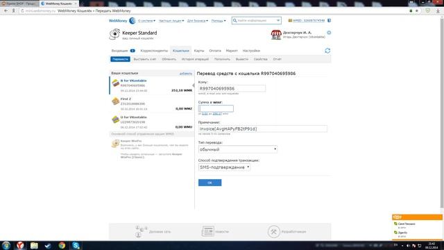The width and height of the screenshot is (444, 250).
Task: Click the Developers tools icon in the footer
Action: [273, 231]
